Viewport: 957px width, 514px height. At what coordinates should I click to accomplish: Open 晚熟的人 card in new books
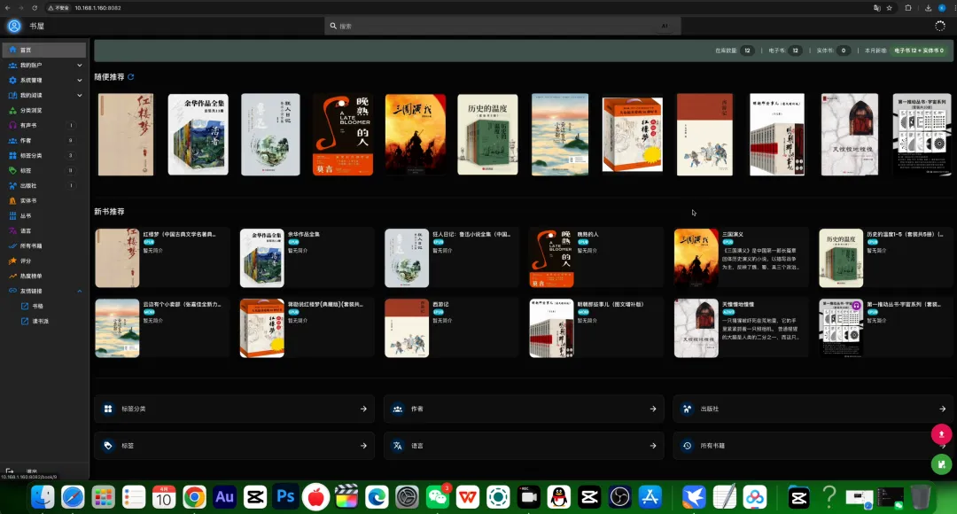click(596, 258)
